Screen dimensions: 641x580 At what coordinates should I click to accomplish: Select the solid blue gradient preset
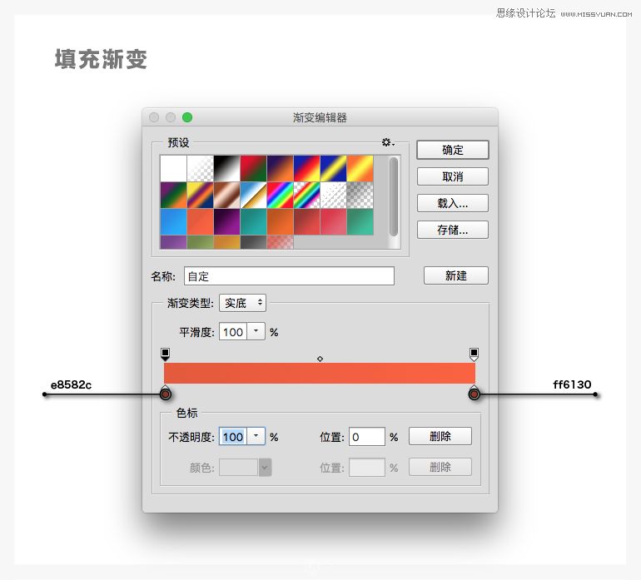[x=174, y=221]
